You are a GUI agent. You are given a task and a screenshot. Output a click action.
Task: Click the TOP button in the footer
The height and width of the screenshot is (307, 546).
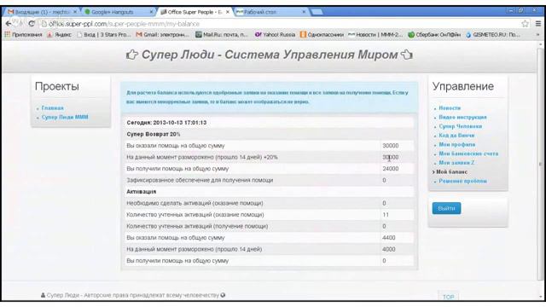pos(448,296)
